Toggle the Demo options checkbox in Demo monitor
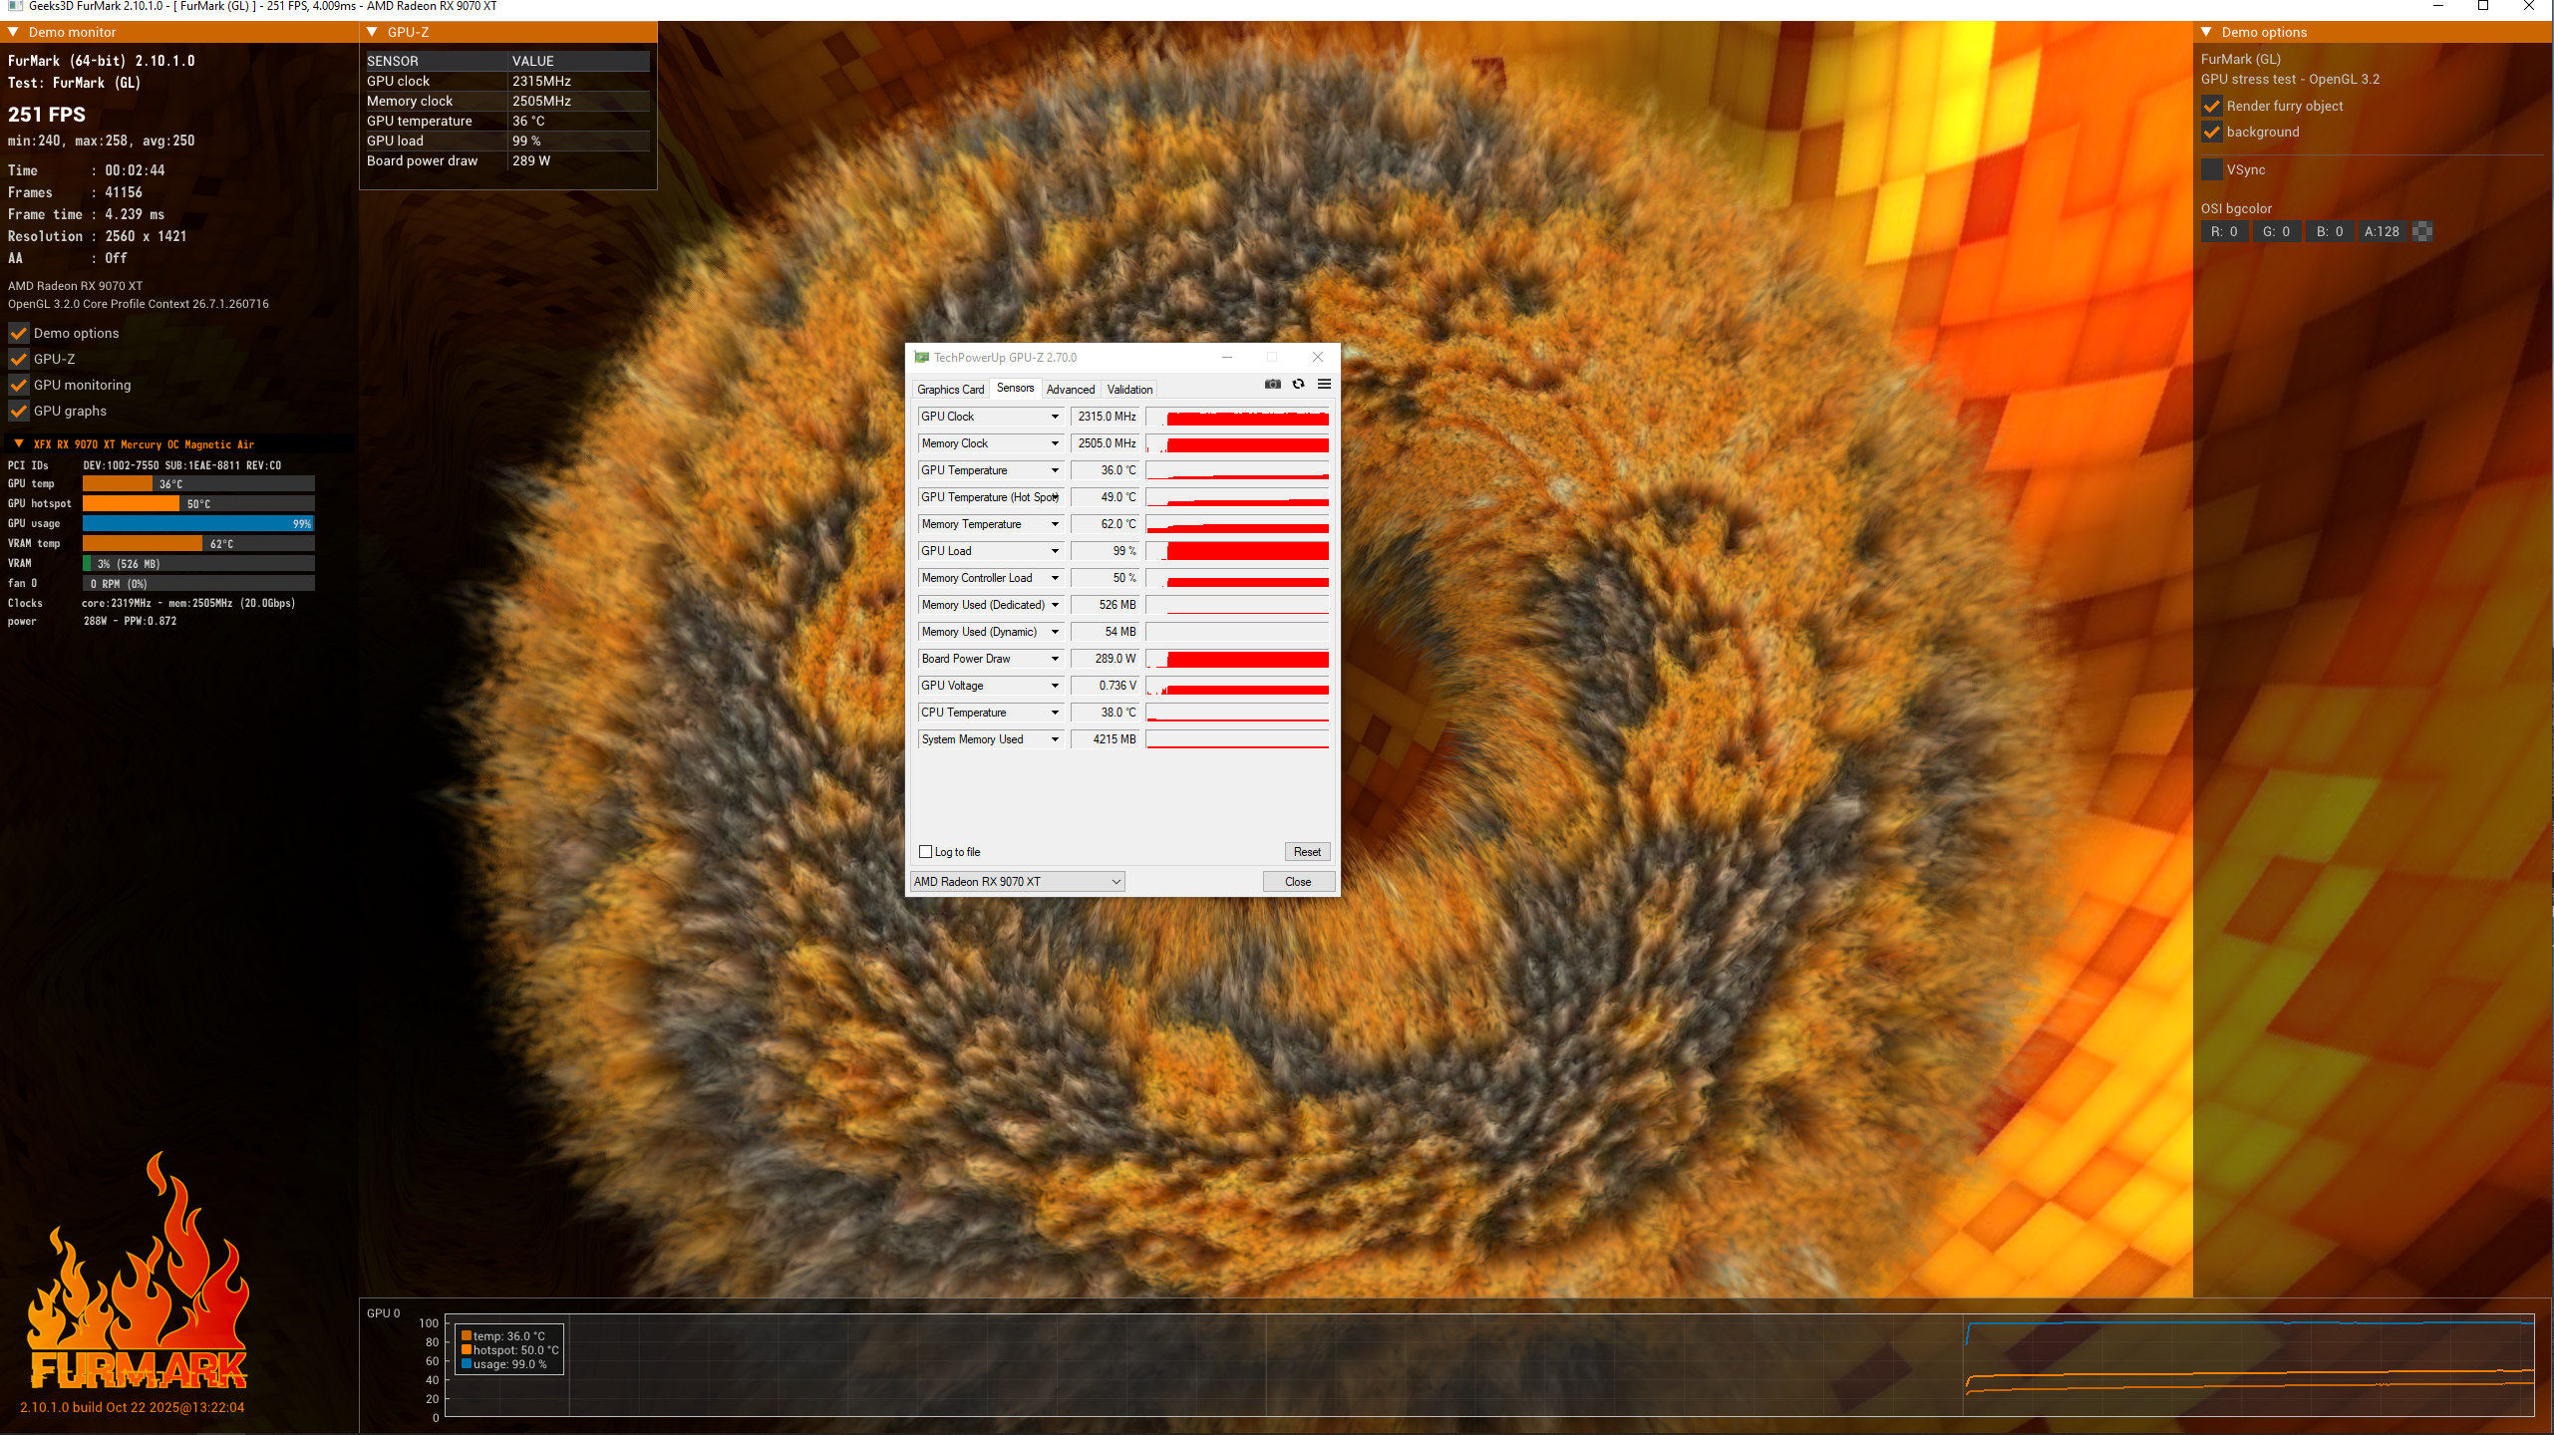The height and width of the screenshot is (1435, 2554). click(x=18, y=333)
